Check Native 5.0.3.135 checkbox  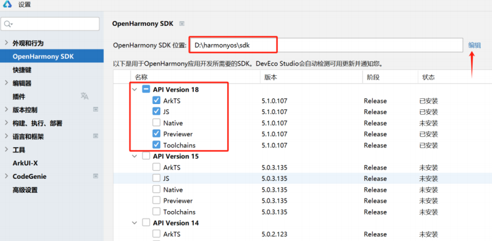point(156,189)
